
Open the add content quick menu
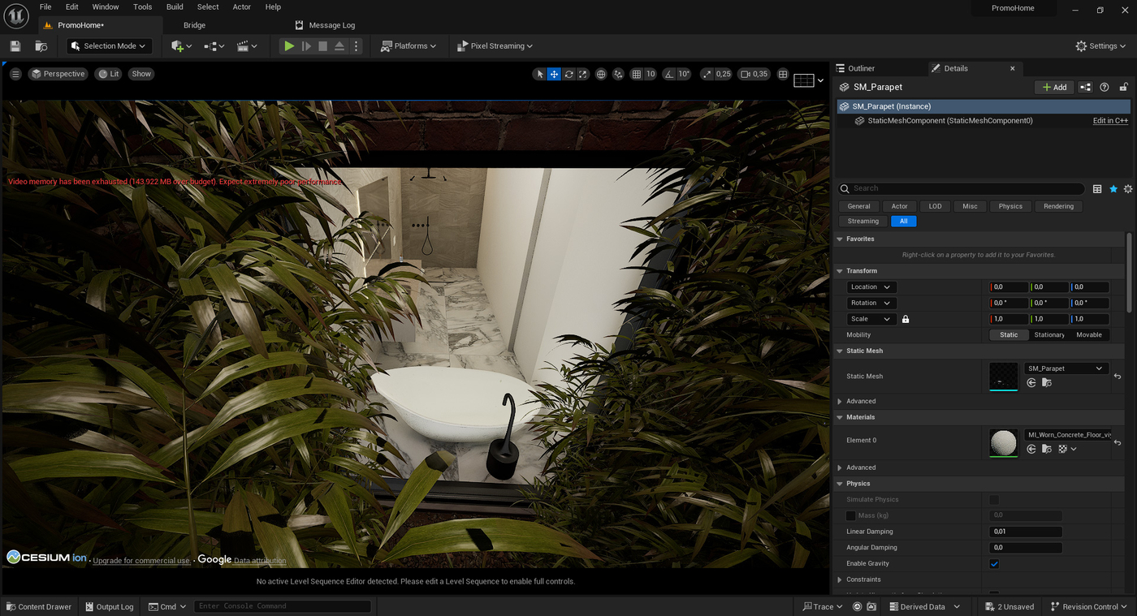pos(182,46)
